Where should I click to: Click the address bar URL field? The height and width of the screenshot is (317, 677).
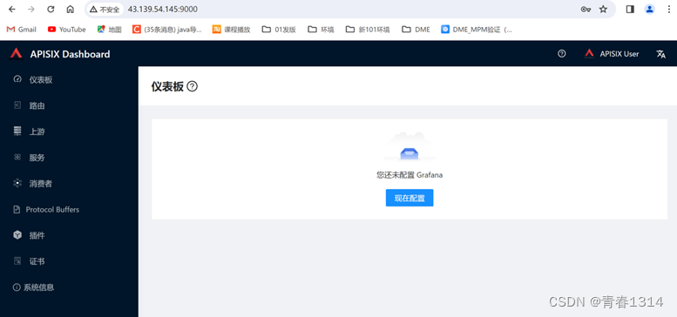[x=349, y=9]
